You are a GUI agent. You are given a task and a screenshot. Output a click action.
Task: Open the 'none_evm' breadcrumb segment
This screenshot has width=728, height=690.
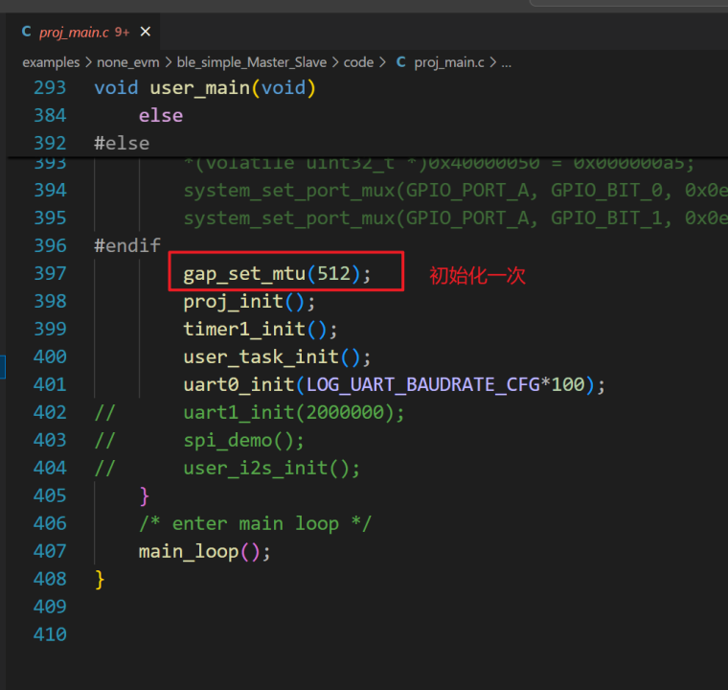[128, 61]
